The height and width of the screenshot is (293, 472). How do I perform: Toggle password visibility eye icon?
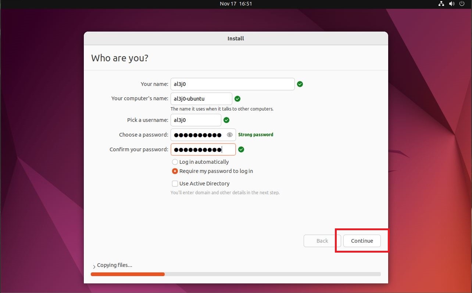(230, 135)
